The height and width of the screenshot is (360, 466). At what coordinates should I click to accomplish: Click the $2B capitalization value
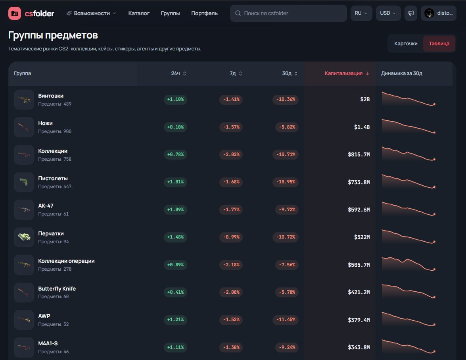pyautogui.click(x=365, y=99)
